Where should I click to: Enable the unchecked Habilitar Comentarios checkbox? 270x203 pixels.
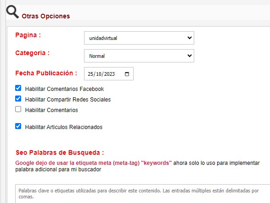coord(18,109)
